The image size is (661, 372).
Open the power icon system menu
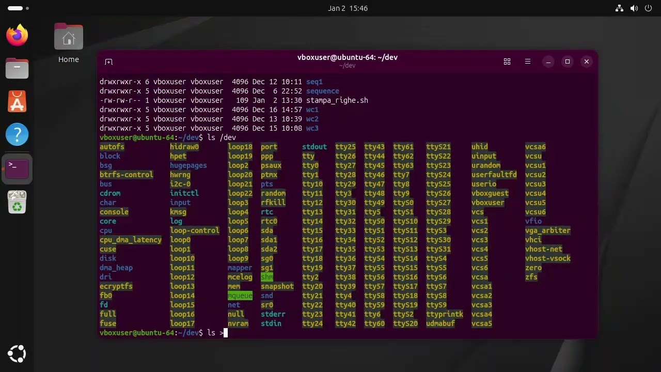pos(648,8)
